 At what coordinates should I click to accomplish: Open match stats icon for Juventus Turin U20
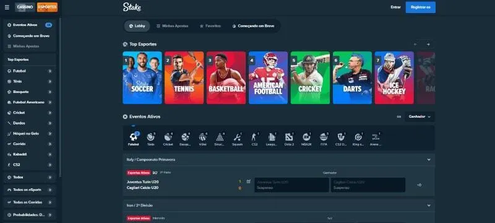[249, 181]
